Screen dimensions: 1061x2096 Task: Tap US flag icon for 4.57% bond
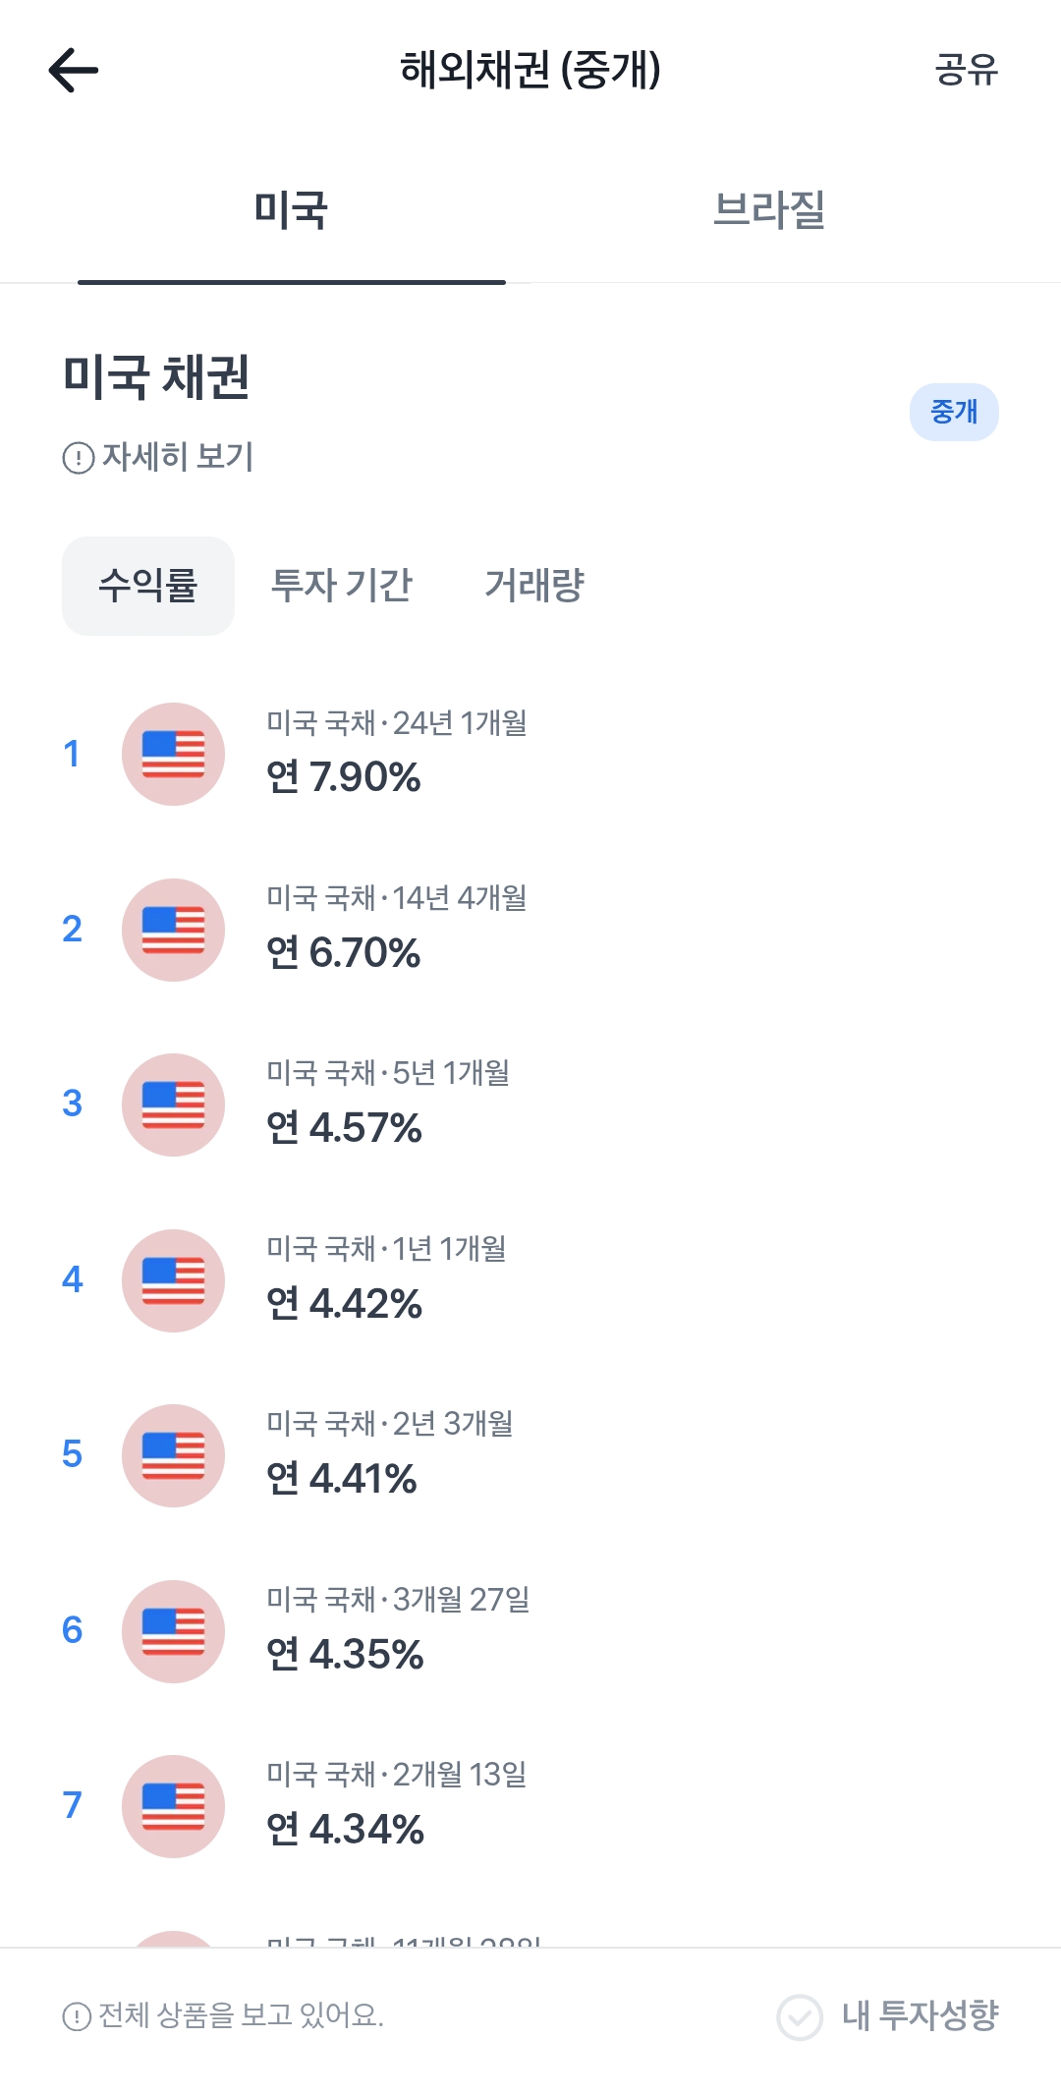tap(174, 1105)
